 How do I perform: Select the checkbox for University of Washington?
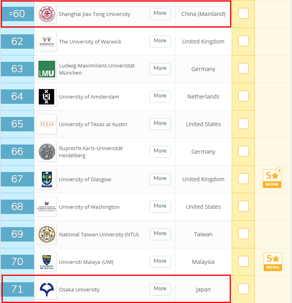coord(243,206)
